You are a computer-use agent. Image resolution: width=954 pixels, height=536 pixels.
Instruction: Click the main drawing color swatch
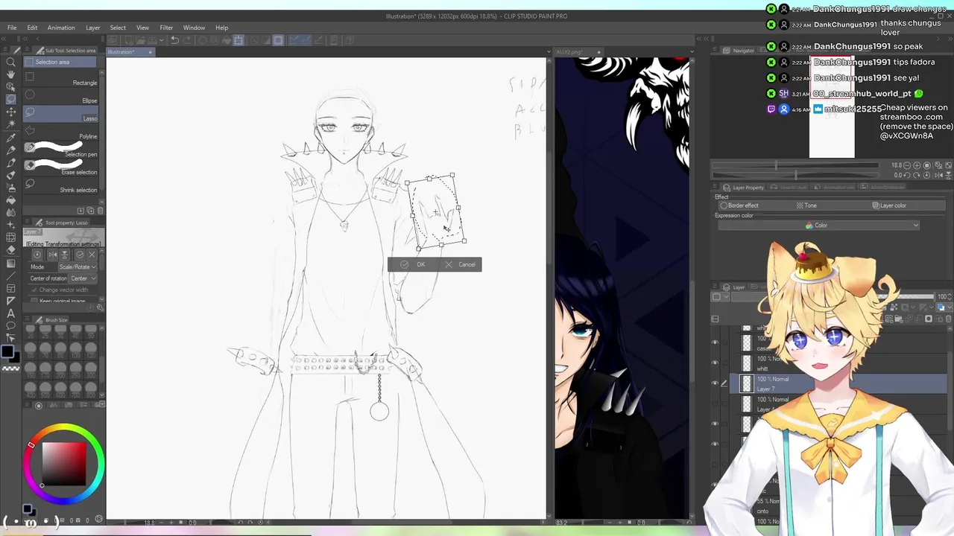(8, 353)
